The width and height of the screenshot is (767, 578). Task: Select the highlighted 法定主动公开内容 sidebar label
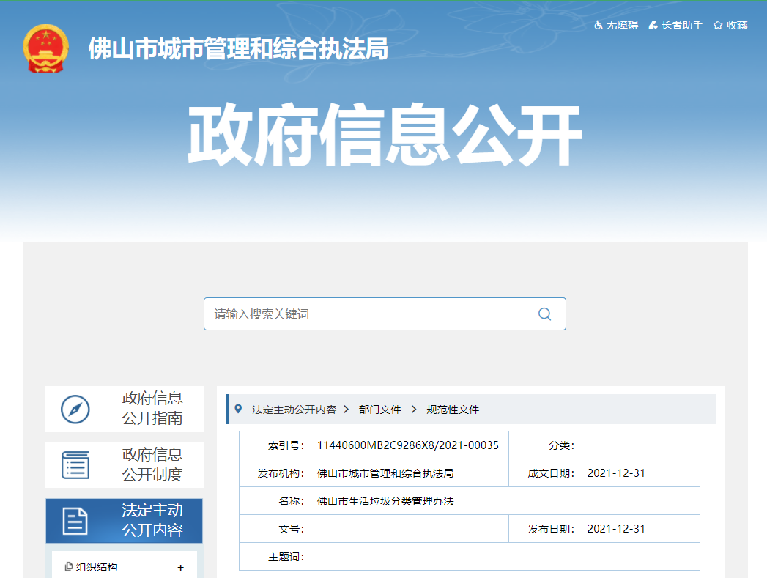coord(152,521)
